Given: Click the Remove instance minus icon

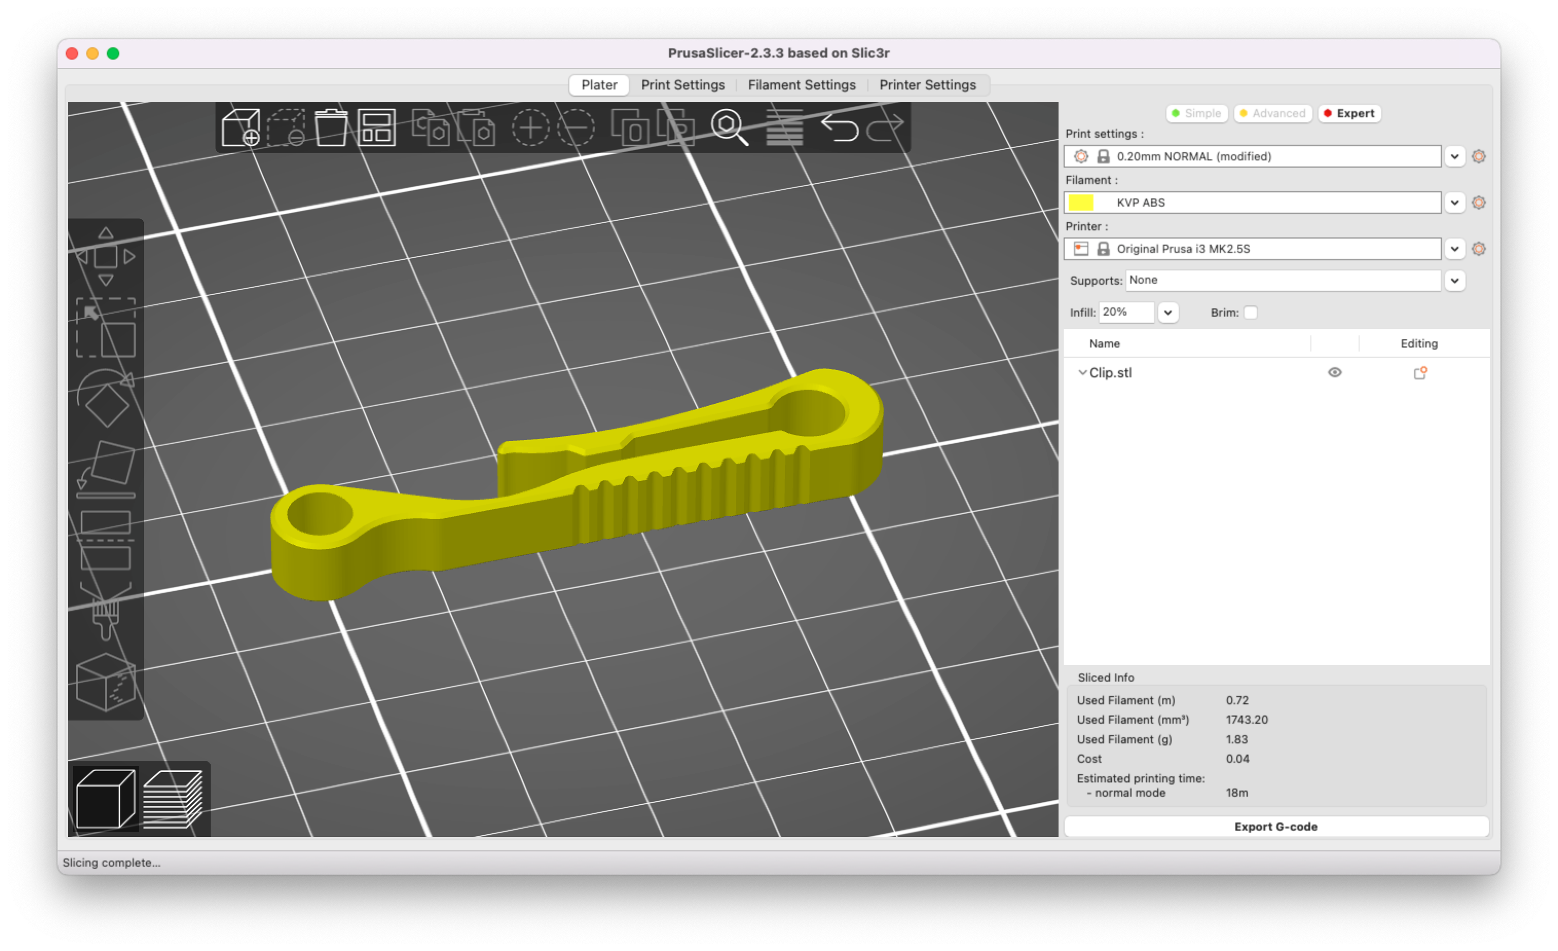Looking at the screenshot, I should tap(576, 127).
